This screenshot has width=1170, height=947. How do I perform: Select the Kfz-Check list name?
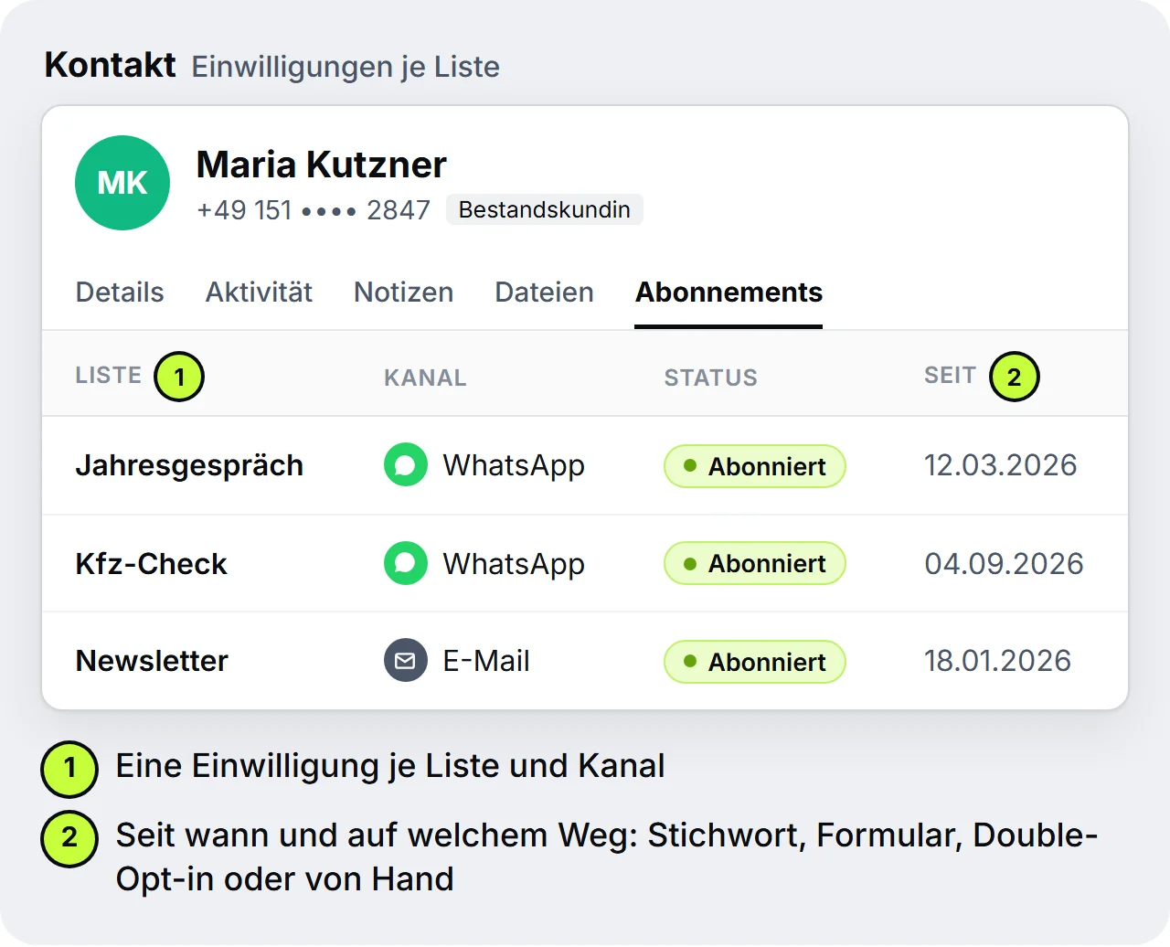tap(151, 564)
